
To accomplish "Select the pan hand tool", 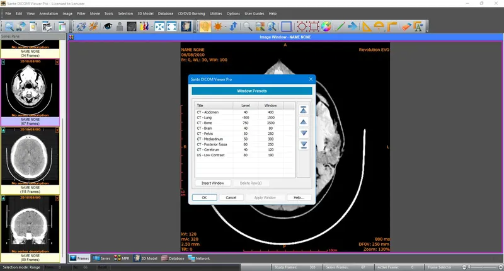I will coord(205,26).
